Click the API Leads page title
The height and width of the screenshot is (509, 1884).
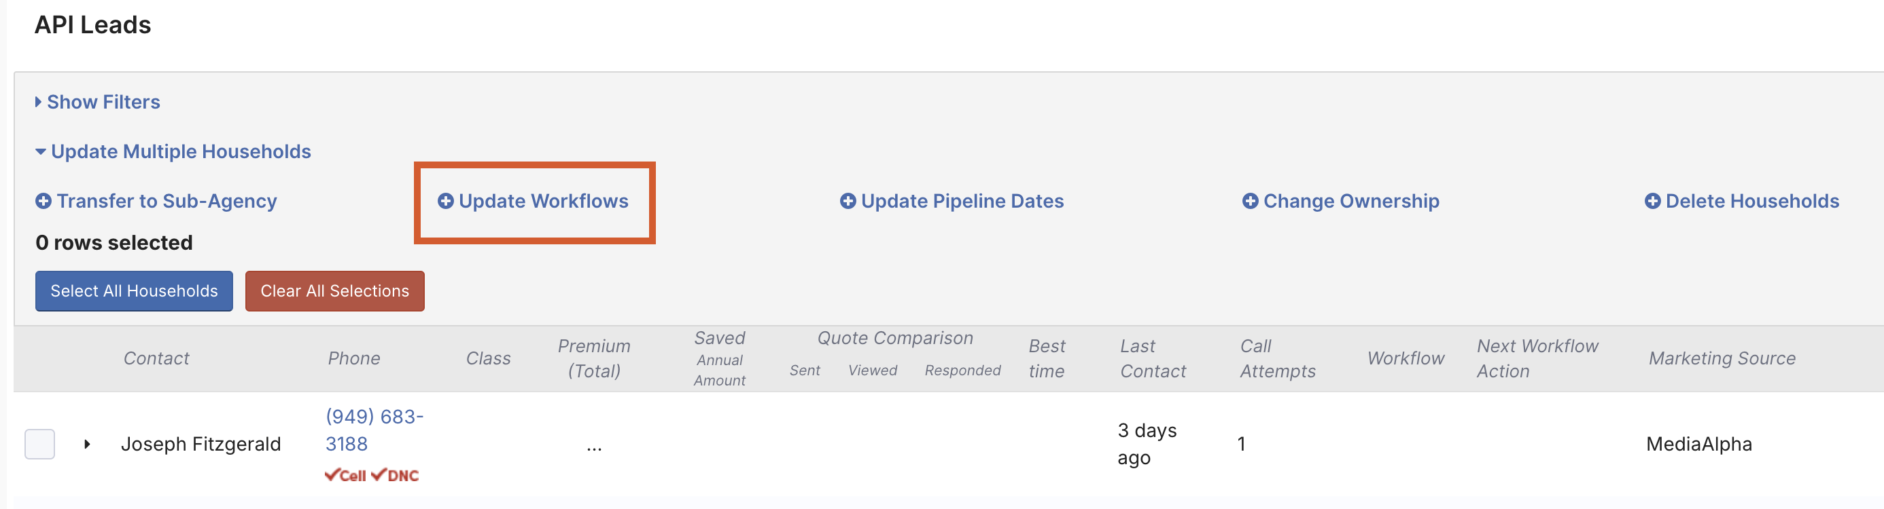[x=93, y=25]
